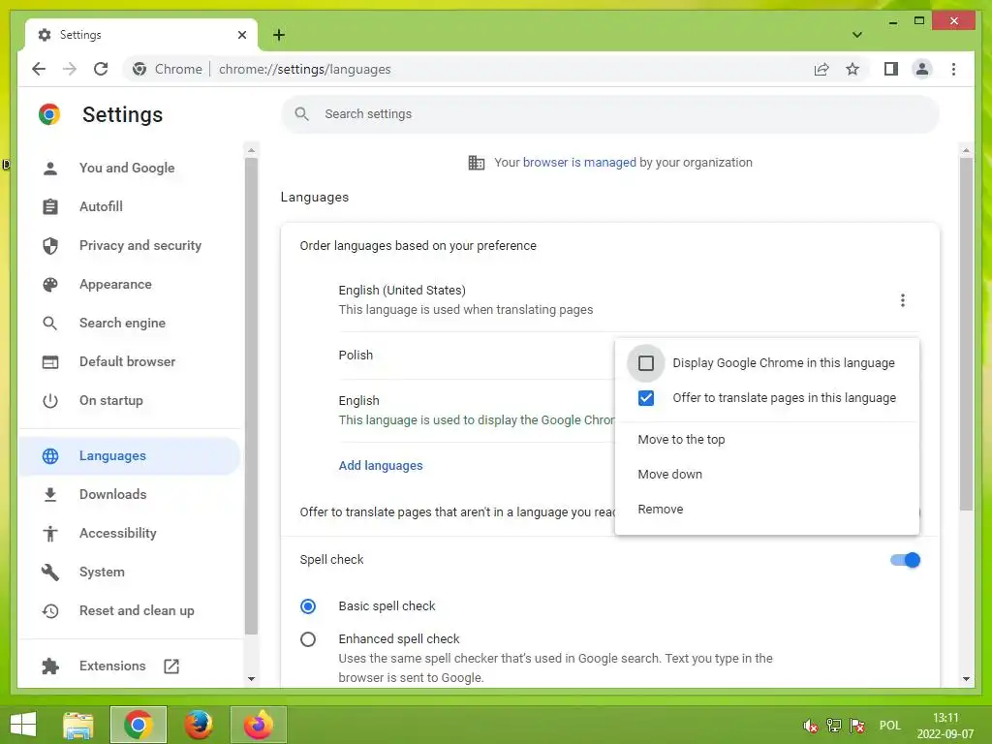Open the share this page icon
992x744 pixels.
pos(821,69)
